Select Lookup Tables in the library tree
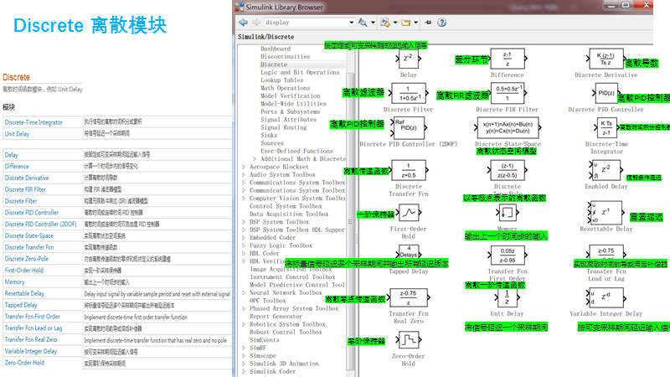Viewport: 670px width, 377px height. point(282,80)
